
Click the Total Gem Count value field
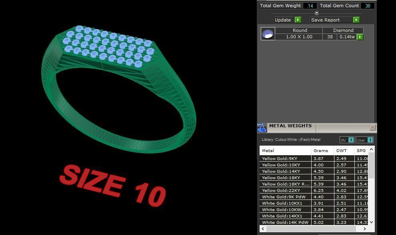pyautogui.click(x=368, y=6)
